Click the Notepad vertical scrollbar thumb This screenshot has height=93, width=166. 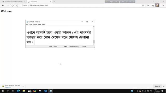pyautogui.click(x=94, y=42)
